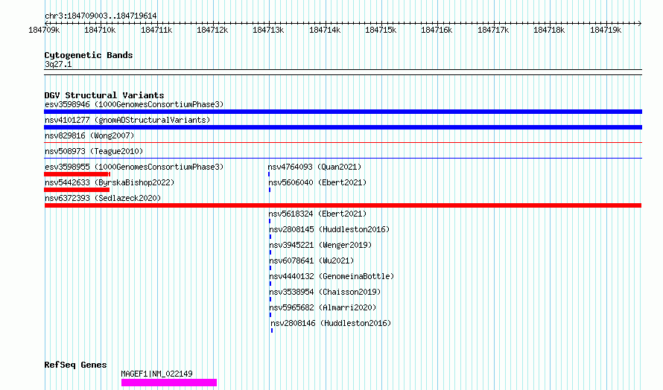663x390 pixels.
Task: Open nsv5606040 (Ebert2021) variant
Action: coord(317,182)
